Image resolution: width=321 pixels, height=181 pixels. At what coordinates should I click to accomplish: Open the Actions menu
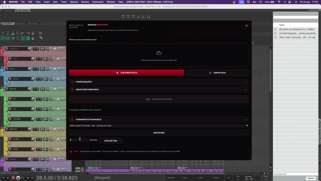click(85, 2)
